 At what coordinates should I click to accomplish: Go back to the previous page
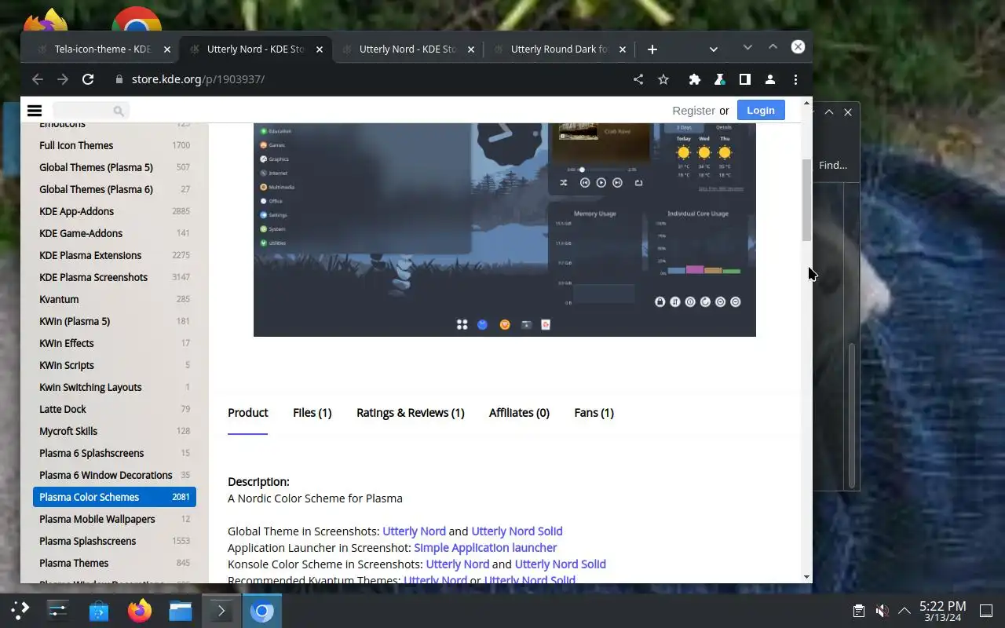point(37,79)
